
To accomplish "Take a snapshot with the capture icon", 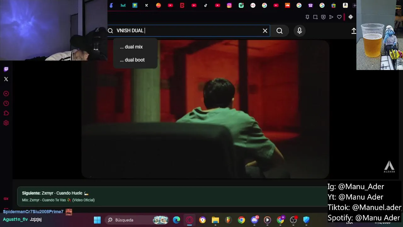I will click(315, 17).
